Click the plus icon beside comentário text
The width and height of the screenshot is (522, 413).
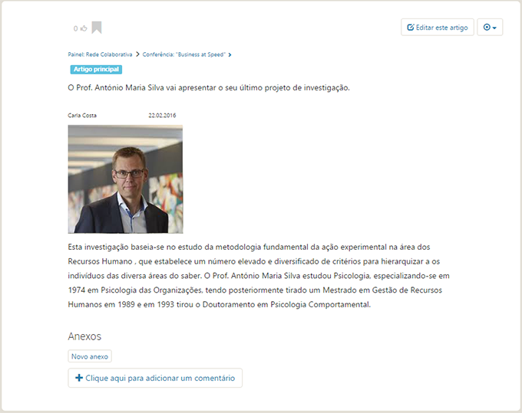pyautogui.click(x=79, y=378)
